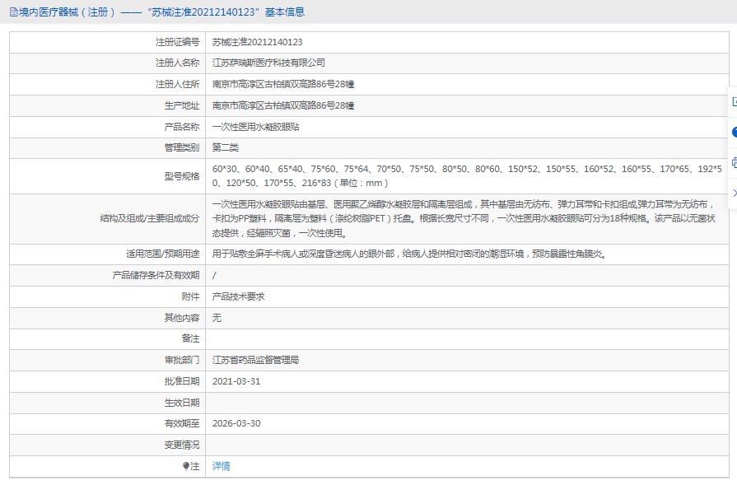737x485 pixels.
Task: Click the approval department 江苏省药品监督管理局
Action: [x=255, y=360]
